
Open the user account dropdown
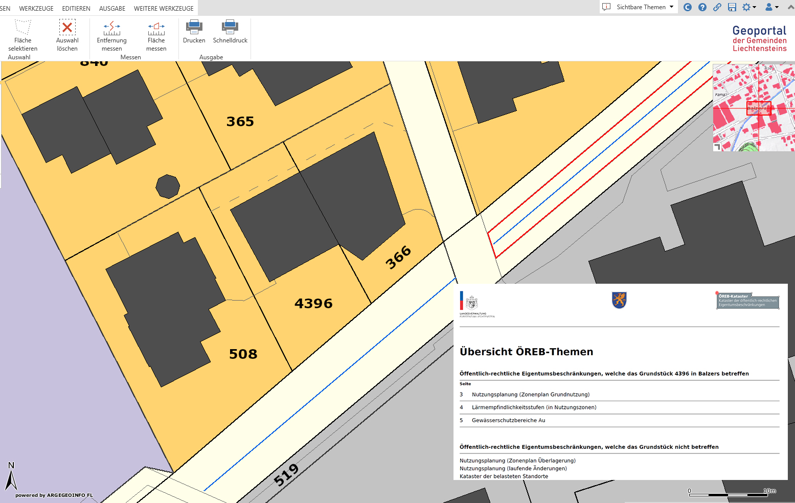click(x=771, y=7)
